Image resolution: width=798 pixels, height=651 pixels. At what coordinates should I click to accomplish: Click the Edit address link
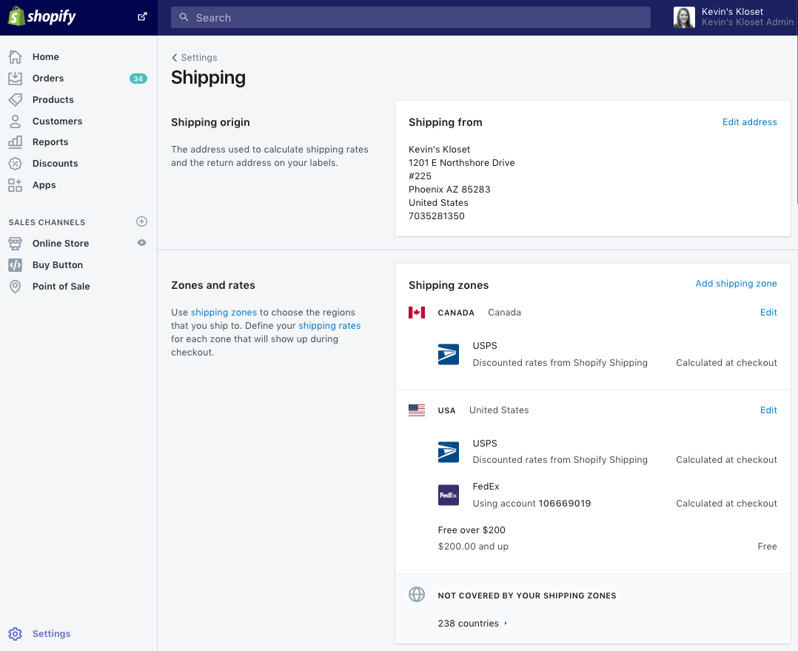(x=749, y=121)
